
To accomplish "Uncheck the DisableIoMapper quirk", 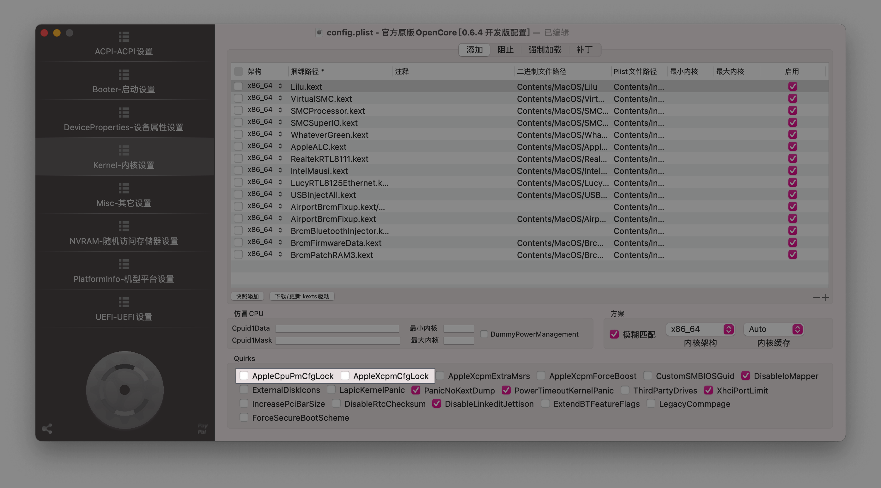I will (746, 375).
